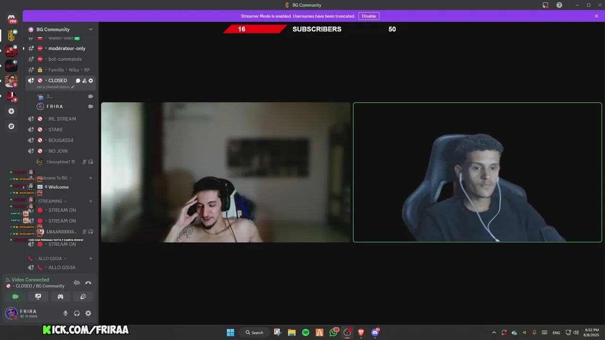Focus the green-bordered right video tile
This screenshot has width=605, height=340.
tap(477, 172)
